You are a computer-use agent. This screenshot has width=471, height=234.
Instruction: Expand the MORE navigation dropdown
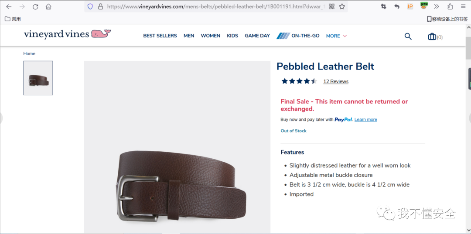(x=336, y=36)
